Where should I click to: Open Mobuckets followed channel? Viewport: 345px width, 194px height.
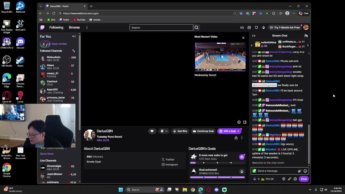58,59
